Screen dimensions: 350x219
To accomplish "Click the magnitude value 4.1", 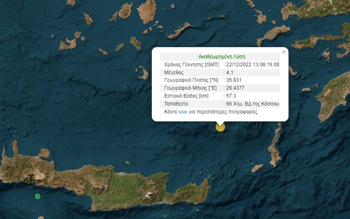I will (231, 73).
